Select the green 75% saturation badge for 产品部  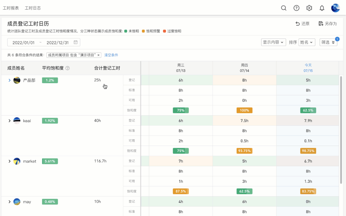(180, 110)
